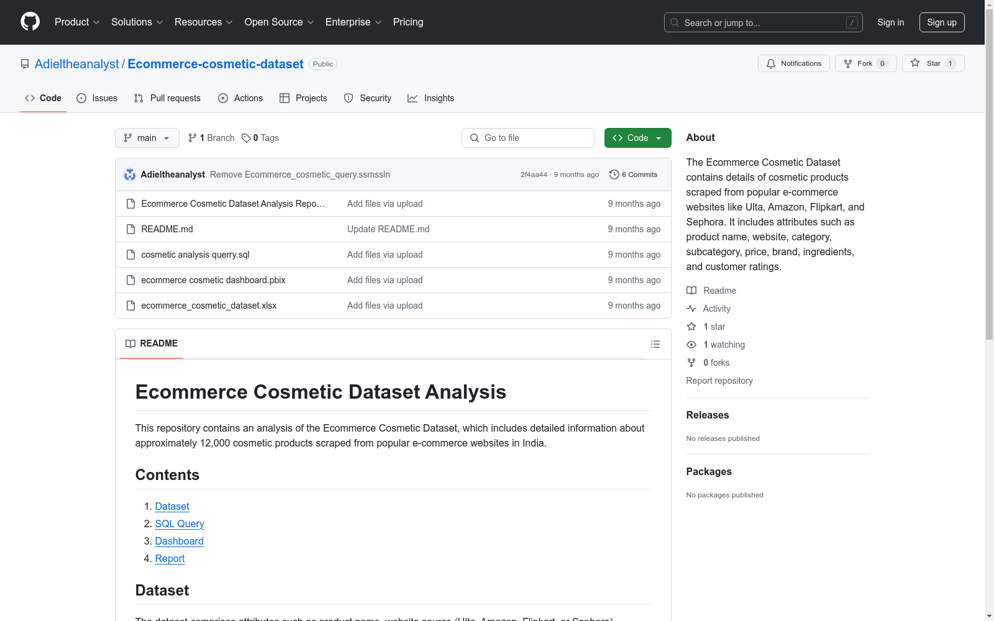The width and height of the screenshot is (994, 621).
Task: Open the GitHub homepage logo
Action: coord(30,22)
